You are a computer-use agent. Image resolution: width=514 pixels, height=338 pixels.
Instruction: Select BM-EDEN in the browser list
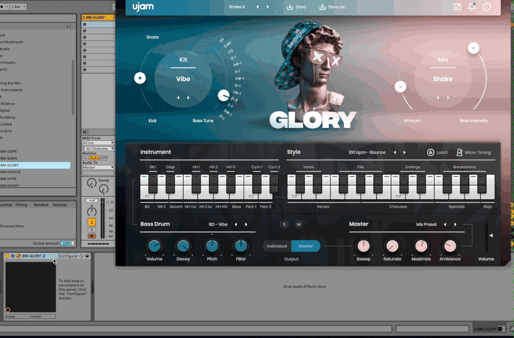[x=35, y=159]
